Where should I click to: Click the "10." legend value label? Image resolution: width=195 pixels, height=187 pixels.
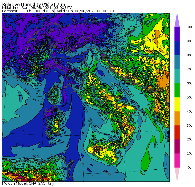(189, 153)
